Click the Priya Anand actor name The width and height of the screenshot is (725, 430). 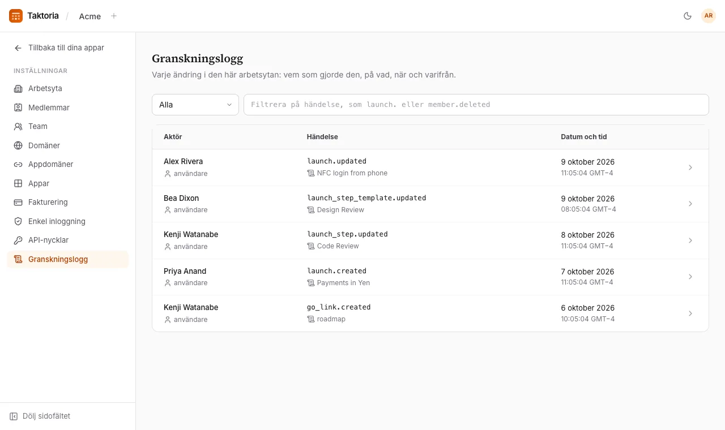pos(185,271)
